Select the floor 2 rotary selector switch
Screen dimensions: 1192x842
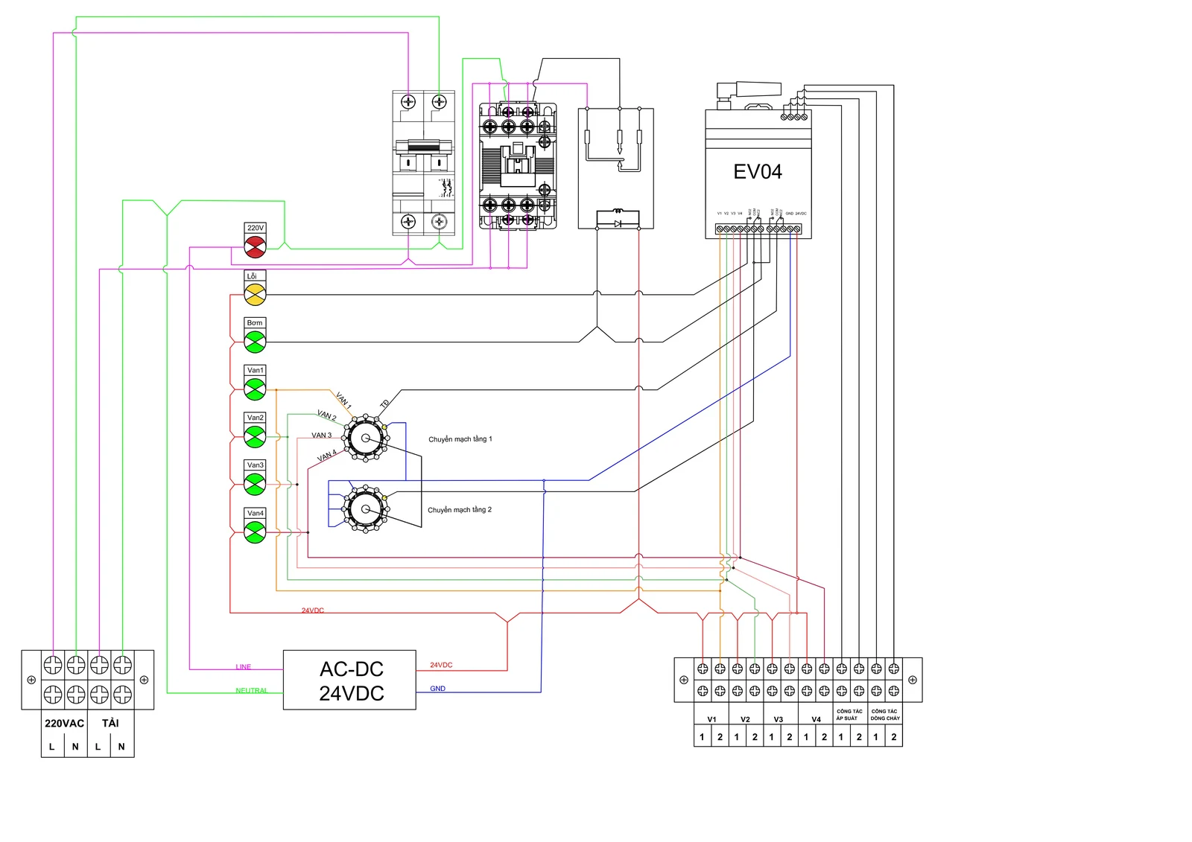point(365,509)
